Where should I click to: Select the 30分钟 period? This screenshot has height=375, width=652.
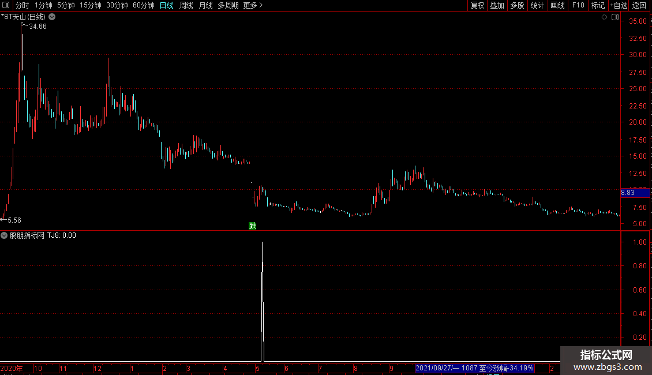point(117,5)
